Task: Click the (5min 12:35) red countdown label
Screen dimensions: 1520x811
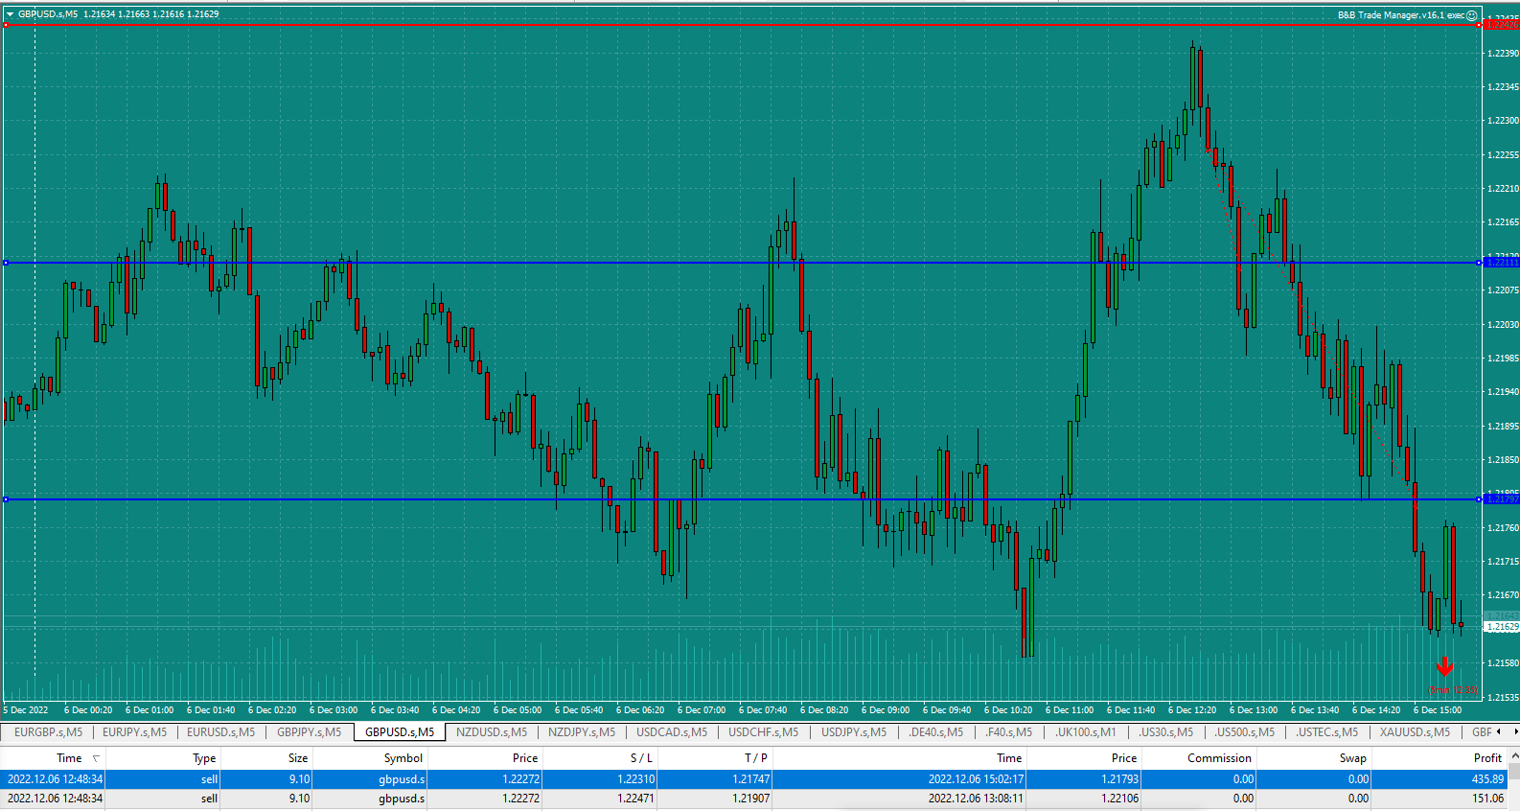Action: tap(1453, 690)
